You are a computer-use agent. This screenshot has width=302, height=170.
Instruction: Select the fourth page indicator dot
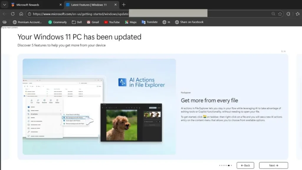pyautogui.click(x=226, y=165)
